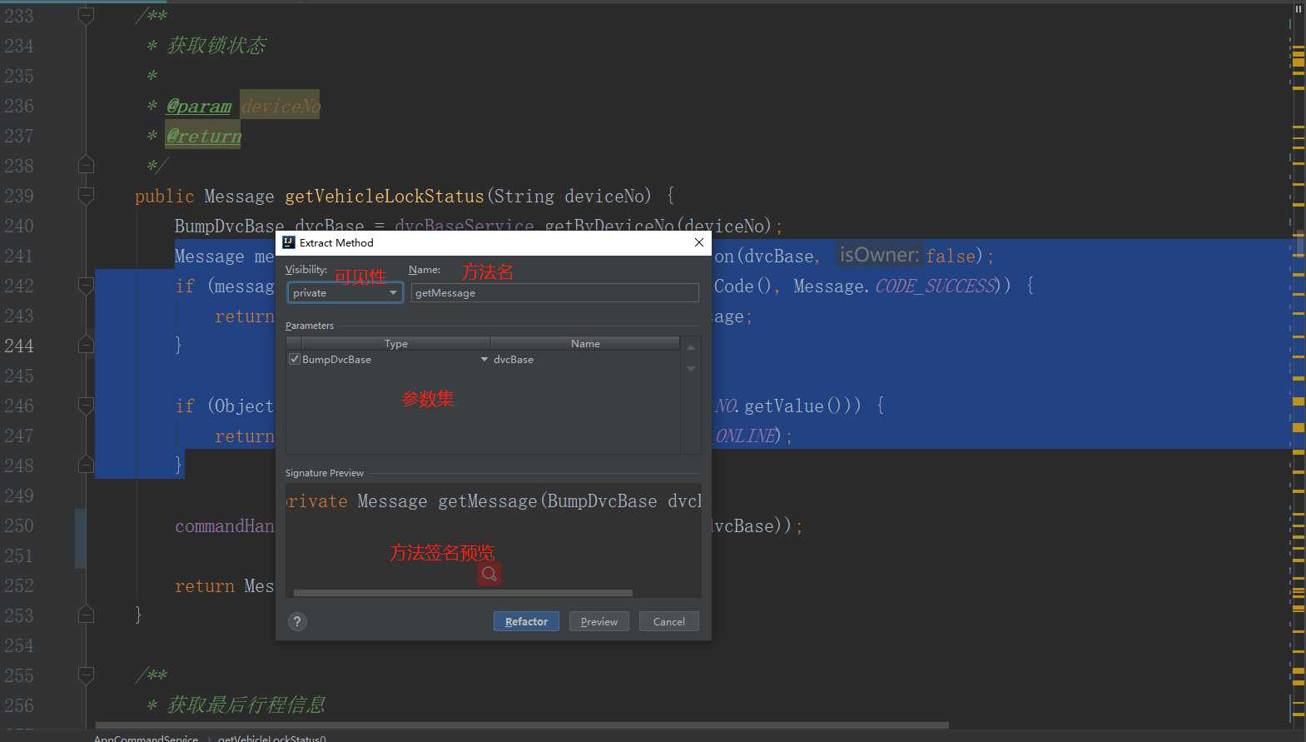Collapse the if block fold at line 246
Image resolution: width=1306 pixels, height=742 pixels.
(x=86, y=406)
